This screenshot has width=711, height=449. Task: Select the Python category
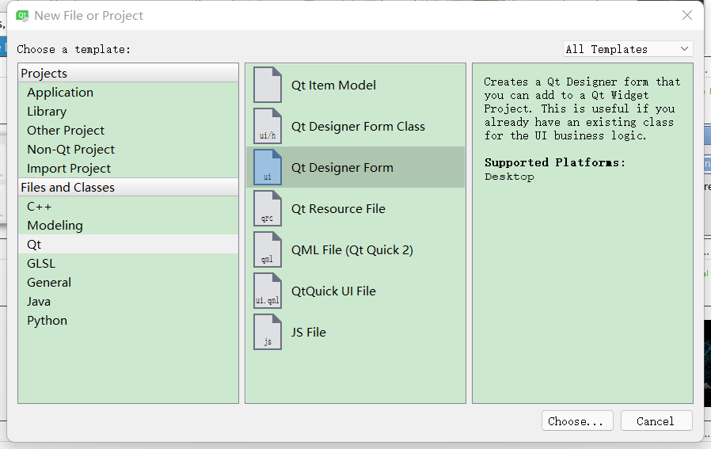point(128,320)
